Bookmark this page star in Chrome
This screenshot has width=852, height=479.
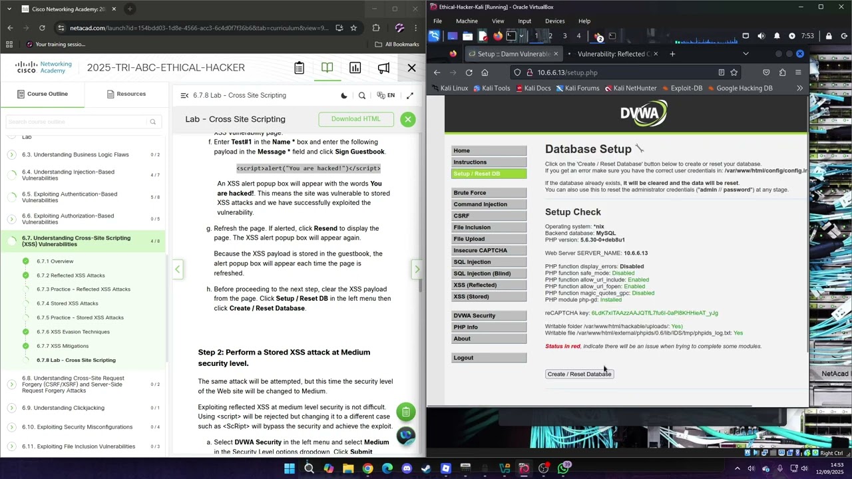tap(353, 28)
